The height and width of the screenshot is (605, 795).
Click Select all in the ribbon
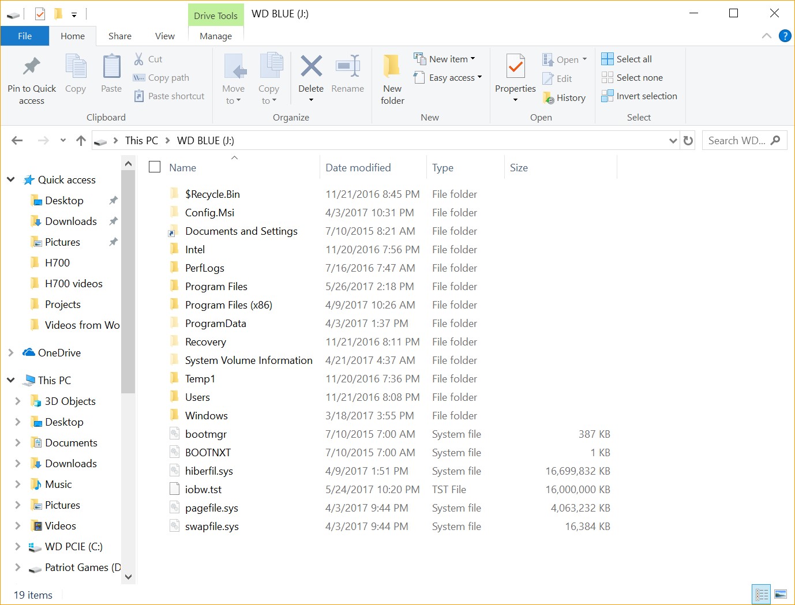coord(627,59)
